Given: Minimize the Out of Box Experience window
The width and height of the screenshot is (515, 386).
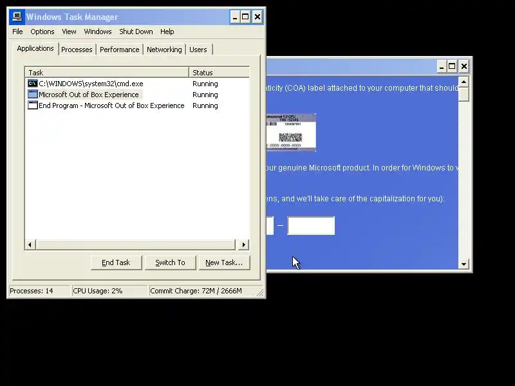Looking at the screenshot, I should point(442,66).
